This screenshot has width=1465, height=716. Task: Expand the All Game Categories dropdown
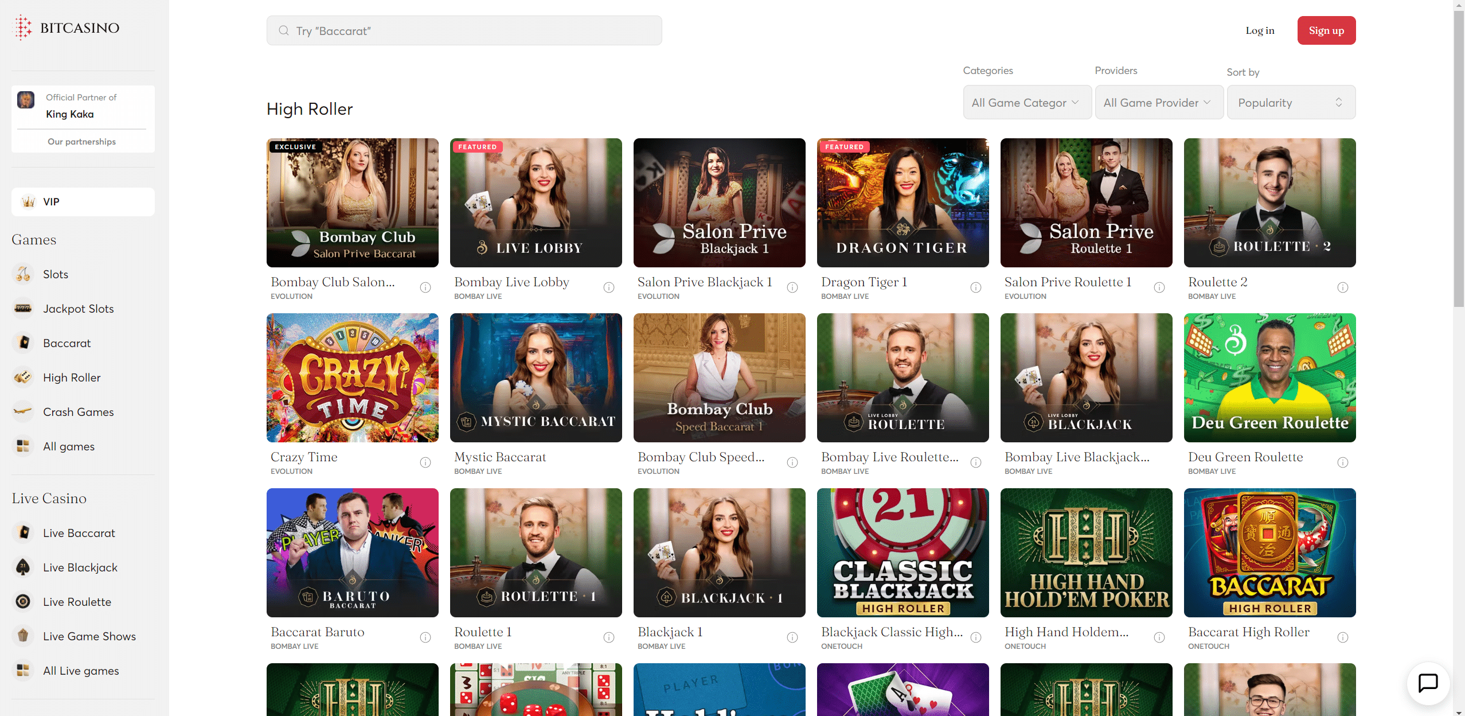(x=1028, y=103)
